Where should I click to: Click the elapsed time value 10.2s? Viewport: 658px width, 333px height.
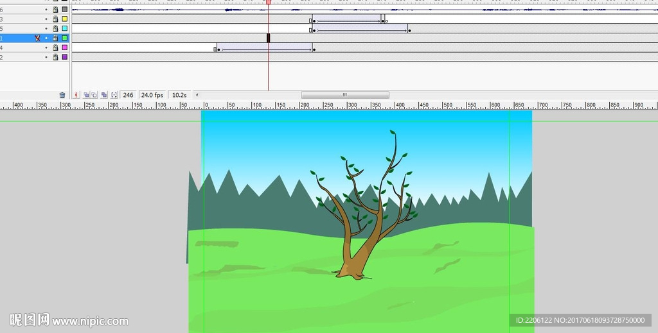point(179,95)
